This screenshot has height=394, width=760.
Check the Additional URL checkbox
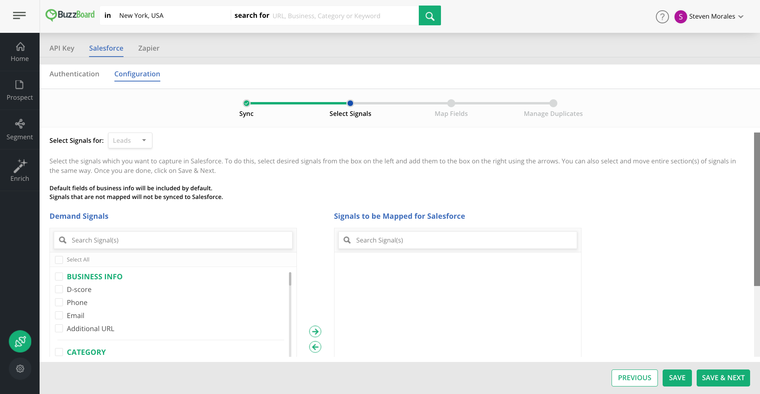coord(59,329)
